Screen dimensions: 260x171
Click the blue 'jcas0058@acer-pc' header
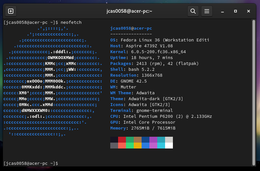131,28
